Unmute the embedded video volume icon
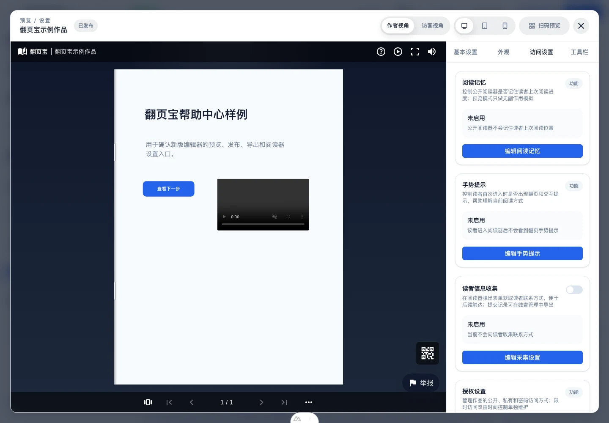 click(x=274, y=217)
